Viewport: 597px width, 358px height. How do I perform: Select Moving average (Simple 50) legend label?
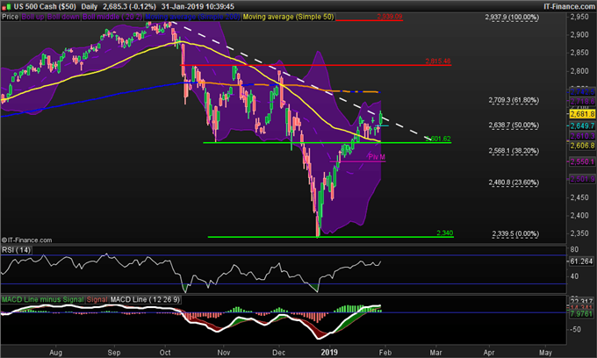pyautogui.click(x=288, y=17)
